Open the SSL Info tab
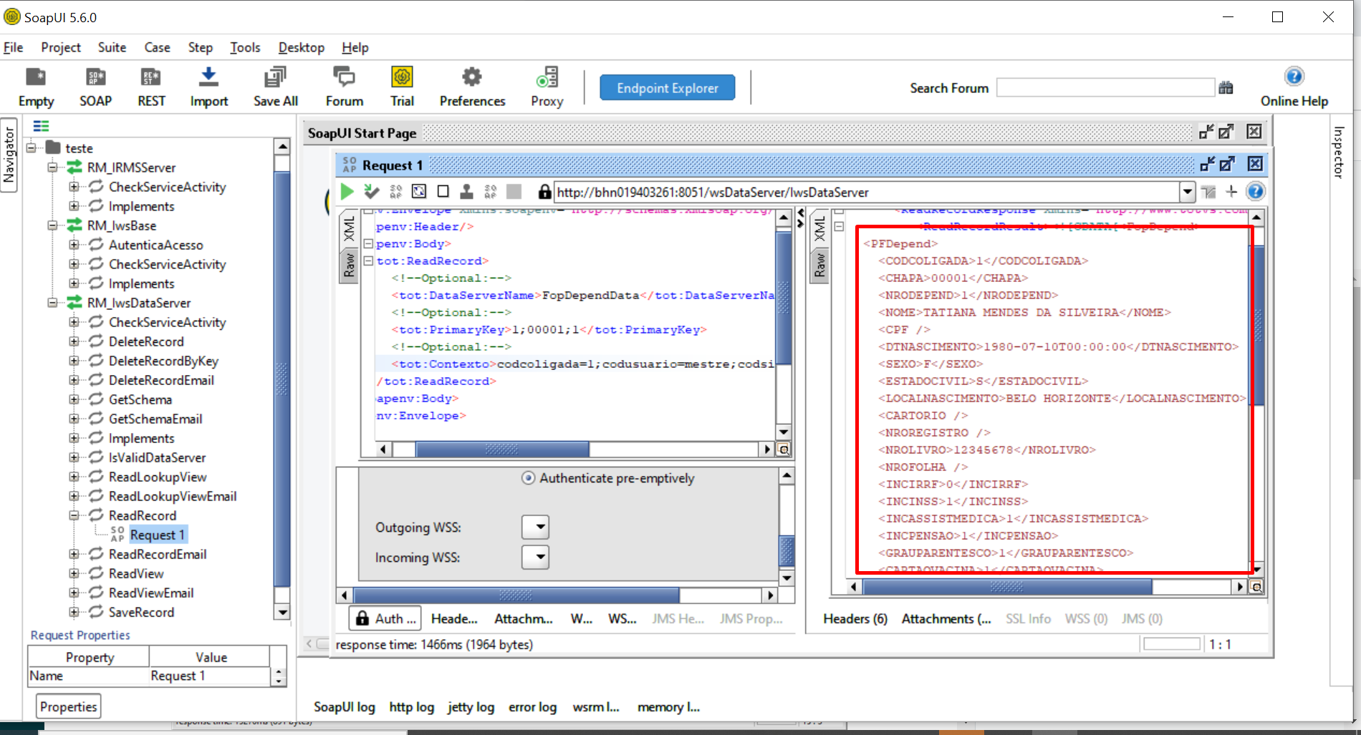 (x=1029, y=619)
